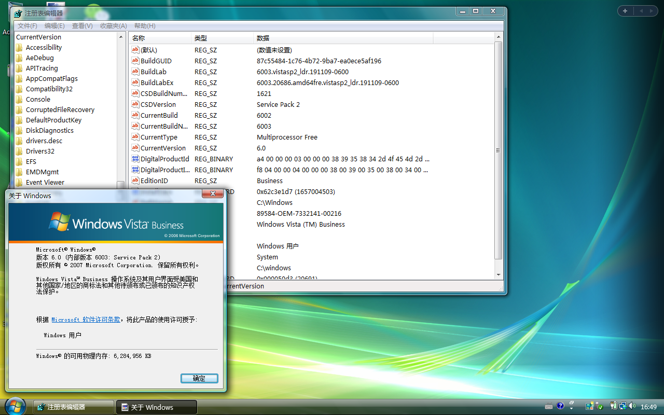Click the sidebar previous page arrow
The image size is (664, 415).
[641, 11]
